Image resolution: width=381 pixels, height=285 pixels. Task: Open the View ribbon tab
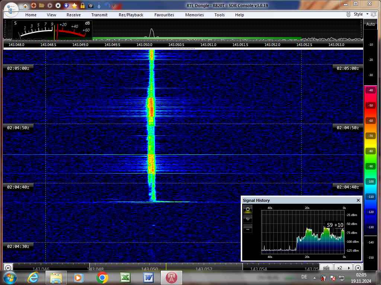click(51, 15)
